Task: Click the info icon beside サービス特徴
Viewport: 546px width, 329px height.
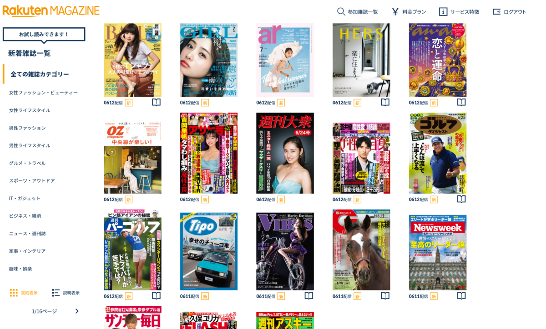Action: click(x=443, y=11)
